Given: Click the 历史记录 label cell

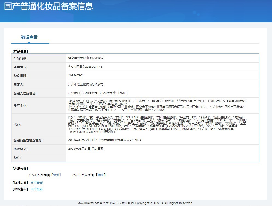Looking at the screenshot, I should point(39,149).
